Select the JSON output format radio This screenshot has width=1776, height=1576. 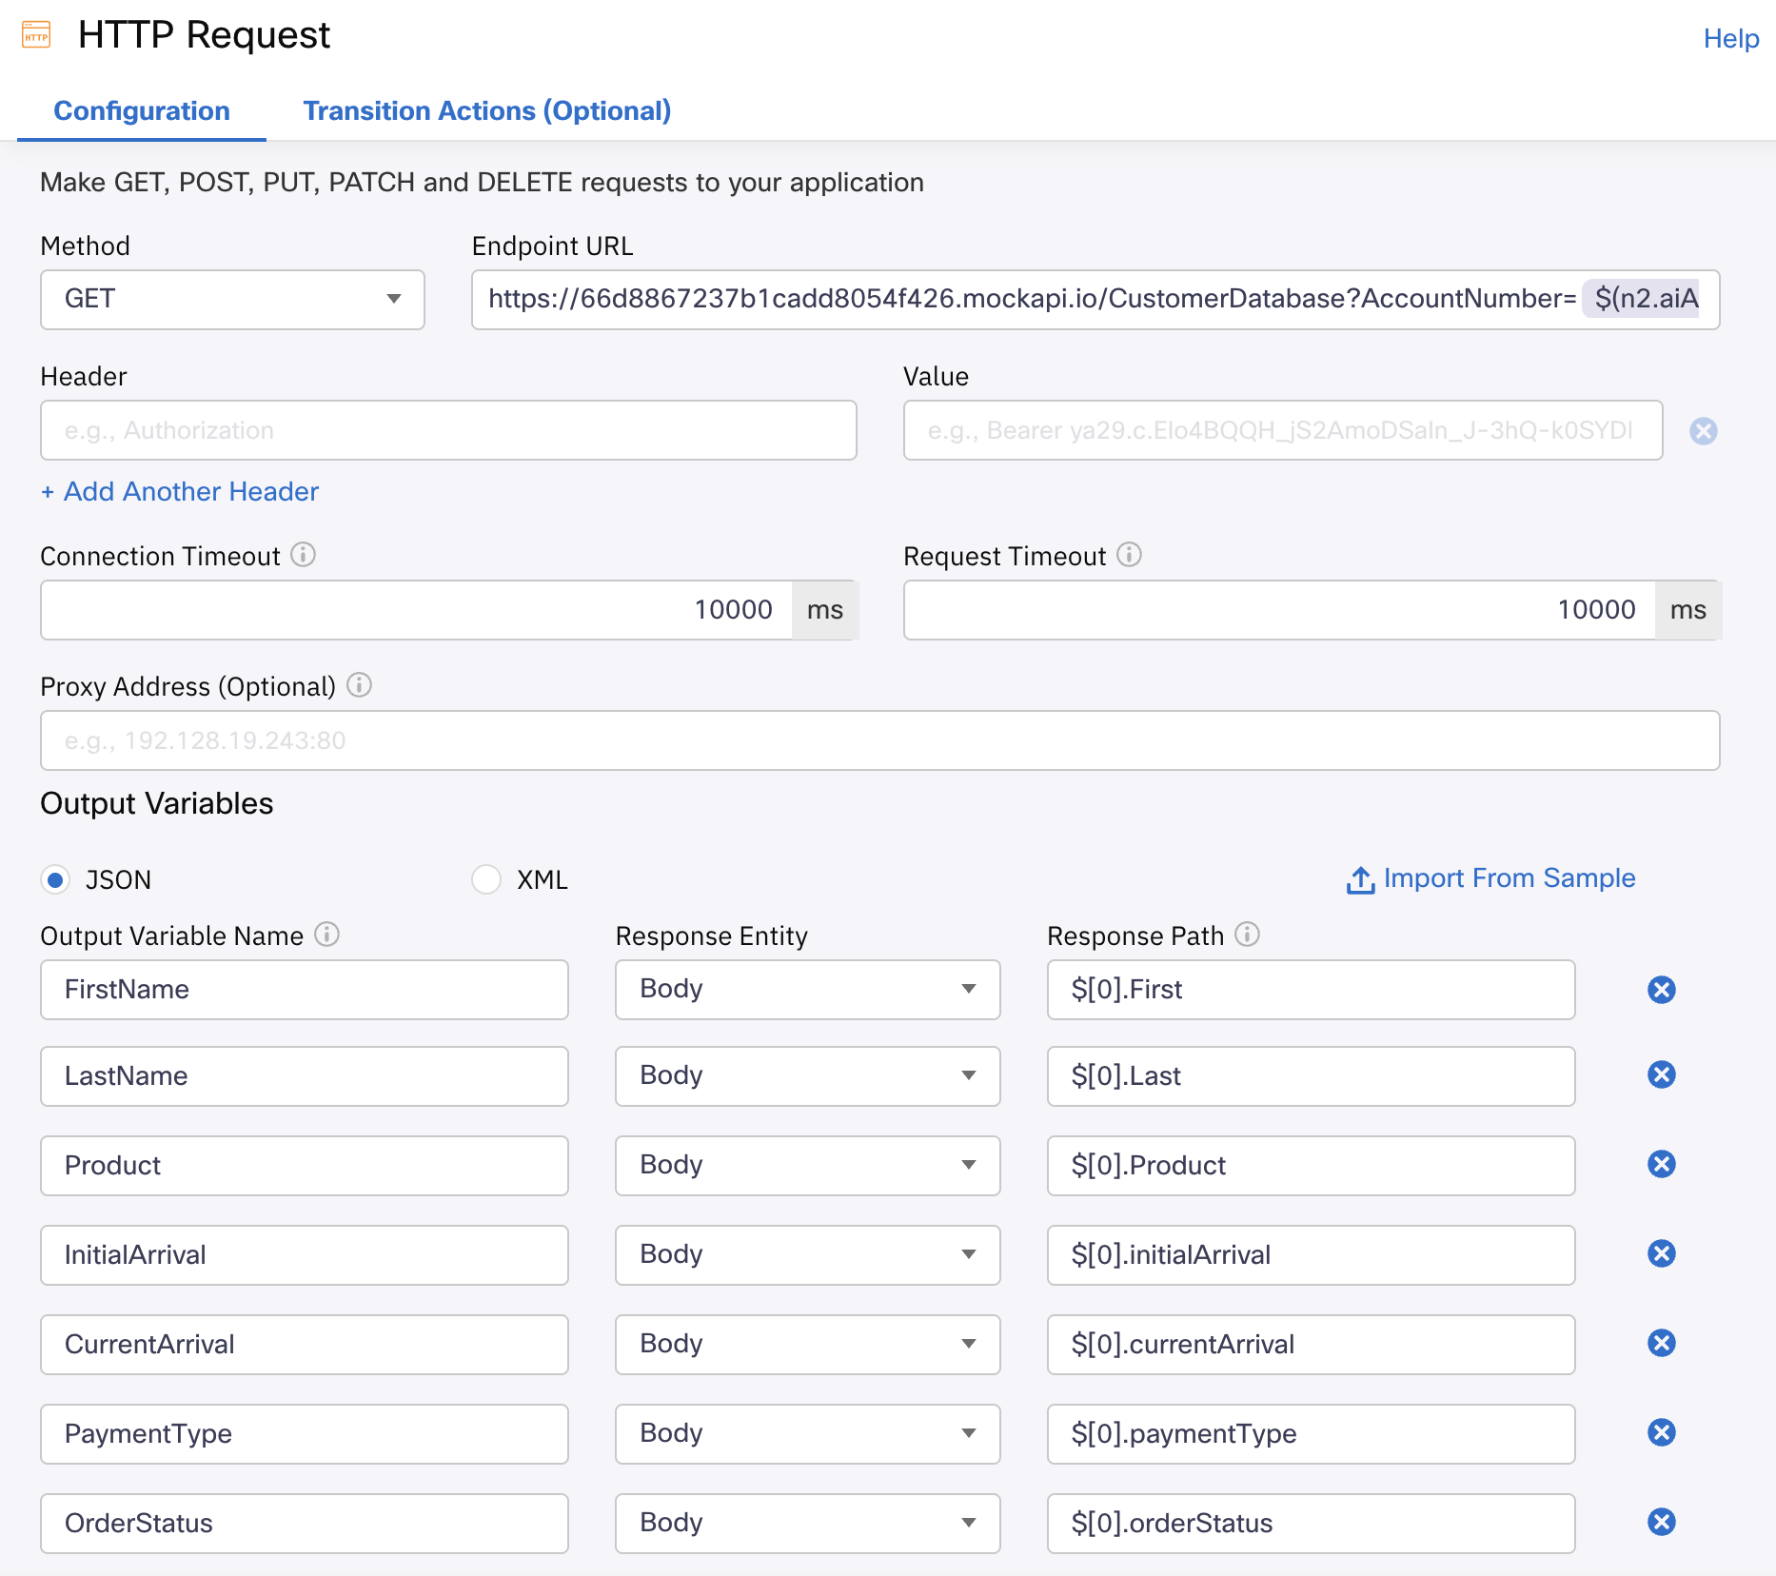55,879
